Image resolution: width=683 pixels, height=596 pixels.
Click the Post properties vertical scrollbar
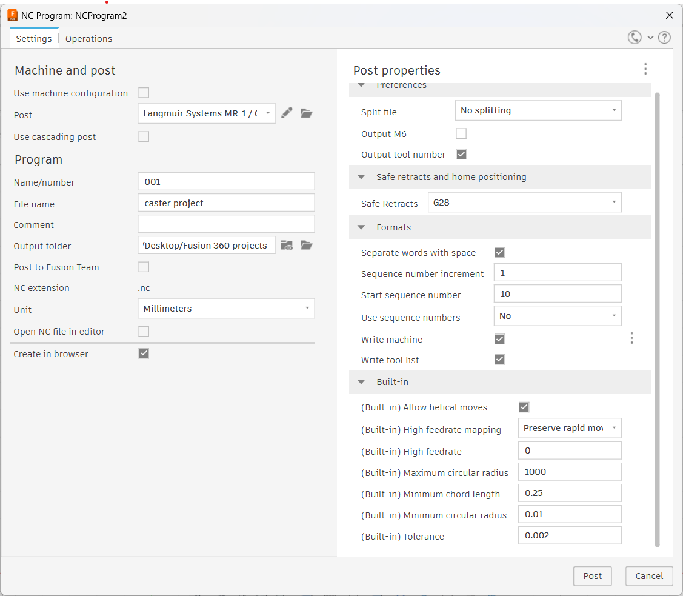coord(658,315)
